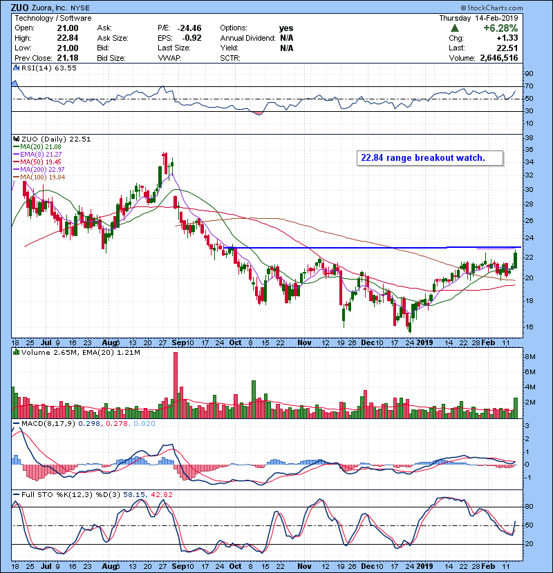Screen dimensions: 553x573
Task: Click the "22.84 range breakout watch." annotation box
Action: click(x=430, y=158)
